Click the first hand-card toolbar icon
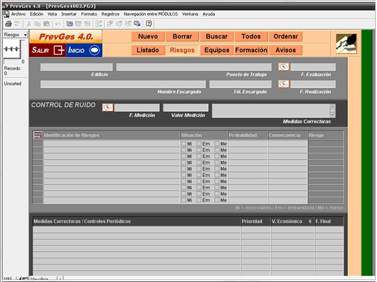The height and width of the screenshot is (282, 377). (119, 24)
